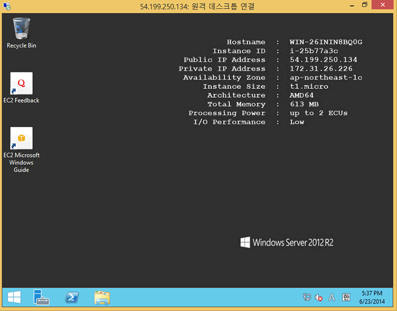Click the Remote Desktop title bar icon
Image resolution: width=397 pixels, height=311 pixels.
pyautogui.click(x=6, y=6)
